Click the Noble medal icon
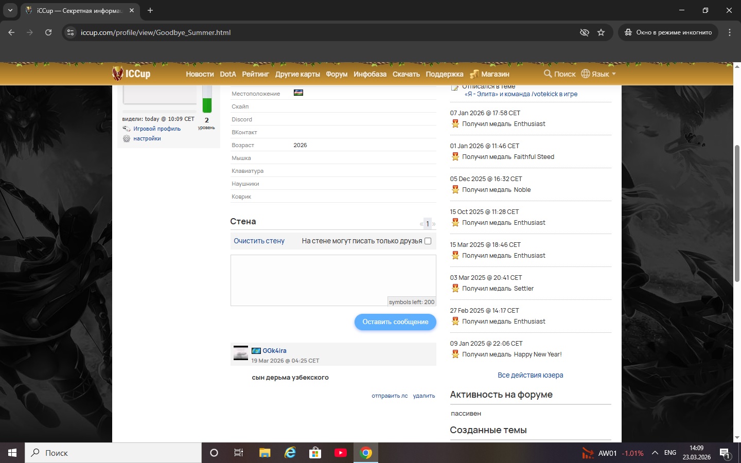741x463 pixels. click(455, 189)
